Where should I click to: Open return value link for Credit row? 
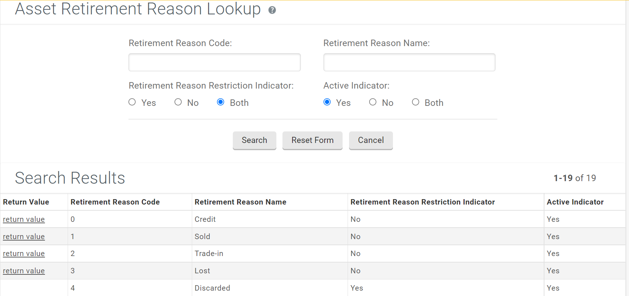[24, 219]
